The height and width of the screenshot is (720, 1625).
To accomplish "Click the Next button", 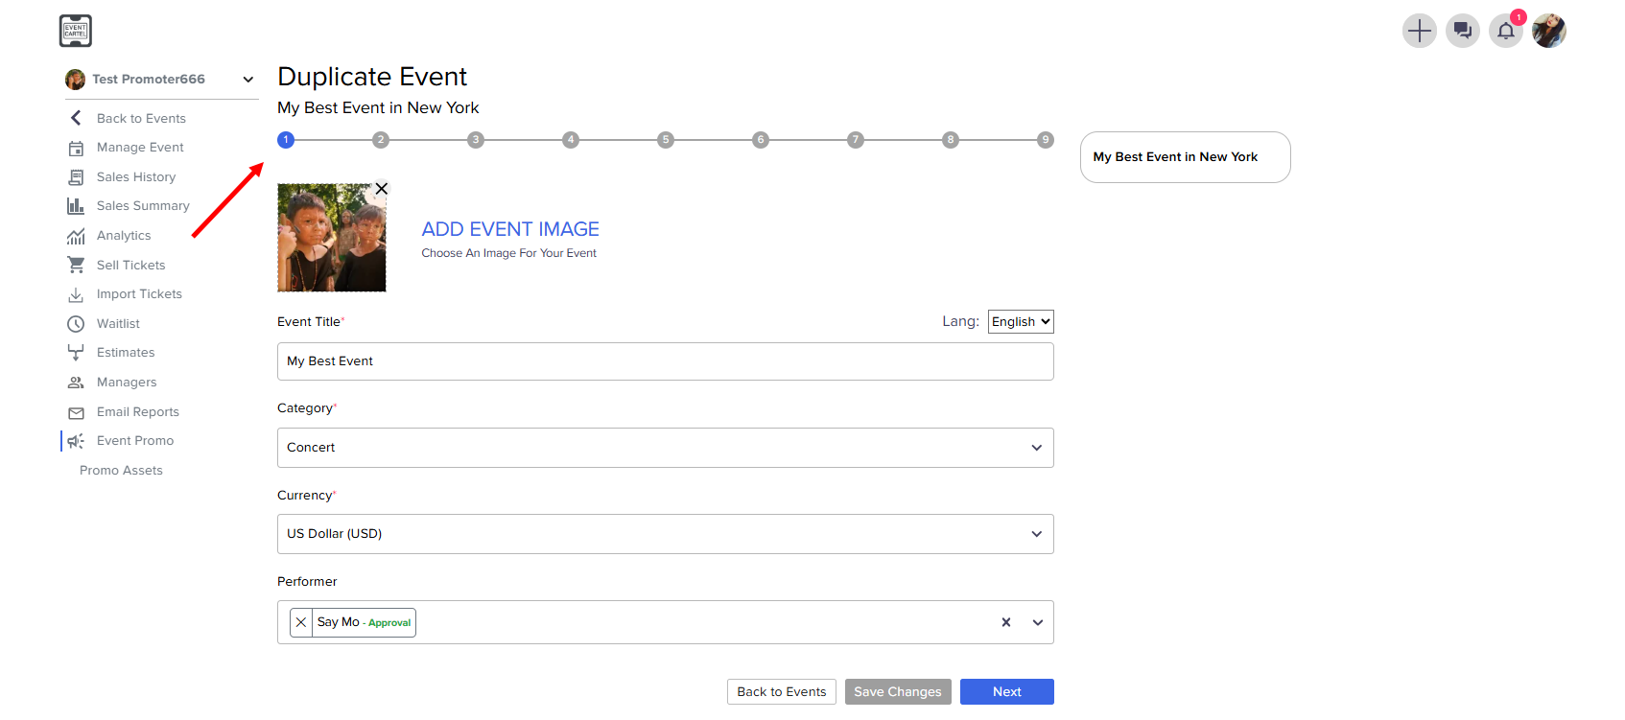I will [x=1007, y=692].
